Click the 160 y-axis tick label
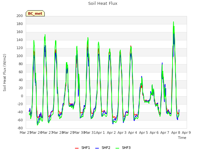The width and height of the screenshot is (206, 154). [x=20, y=32]
